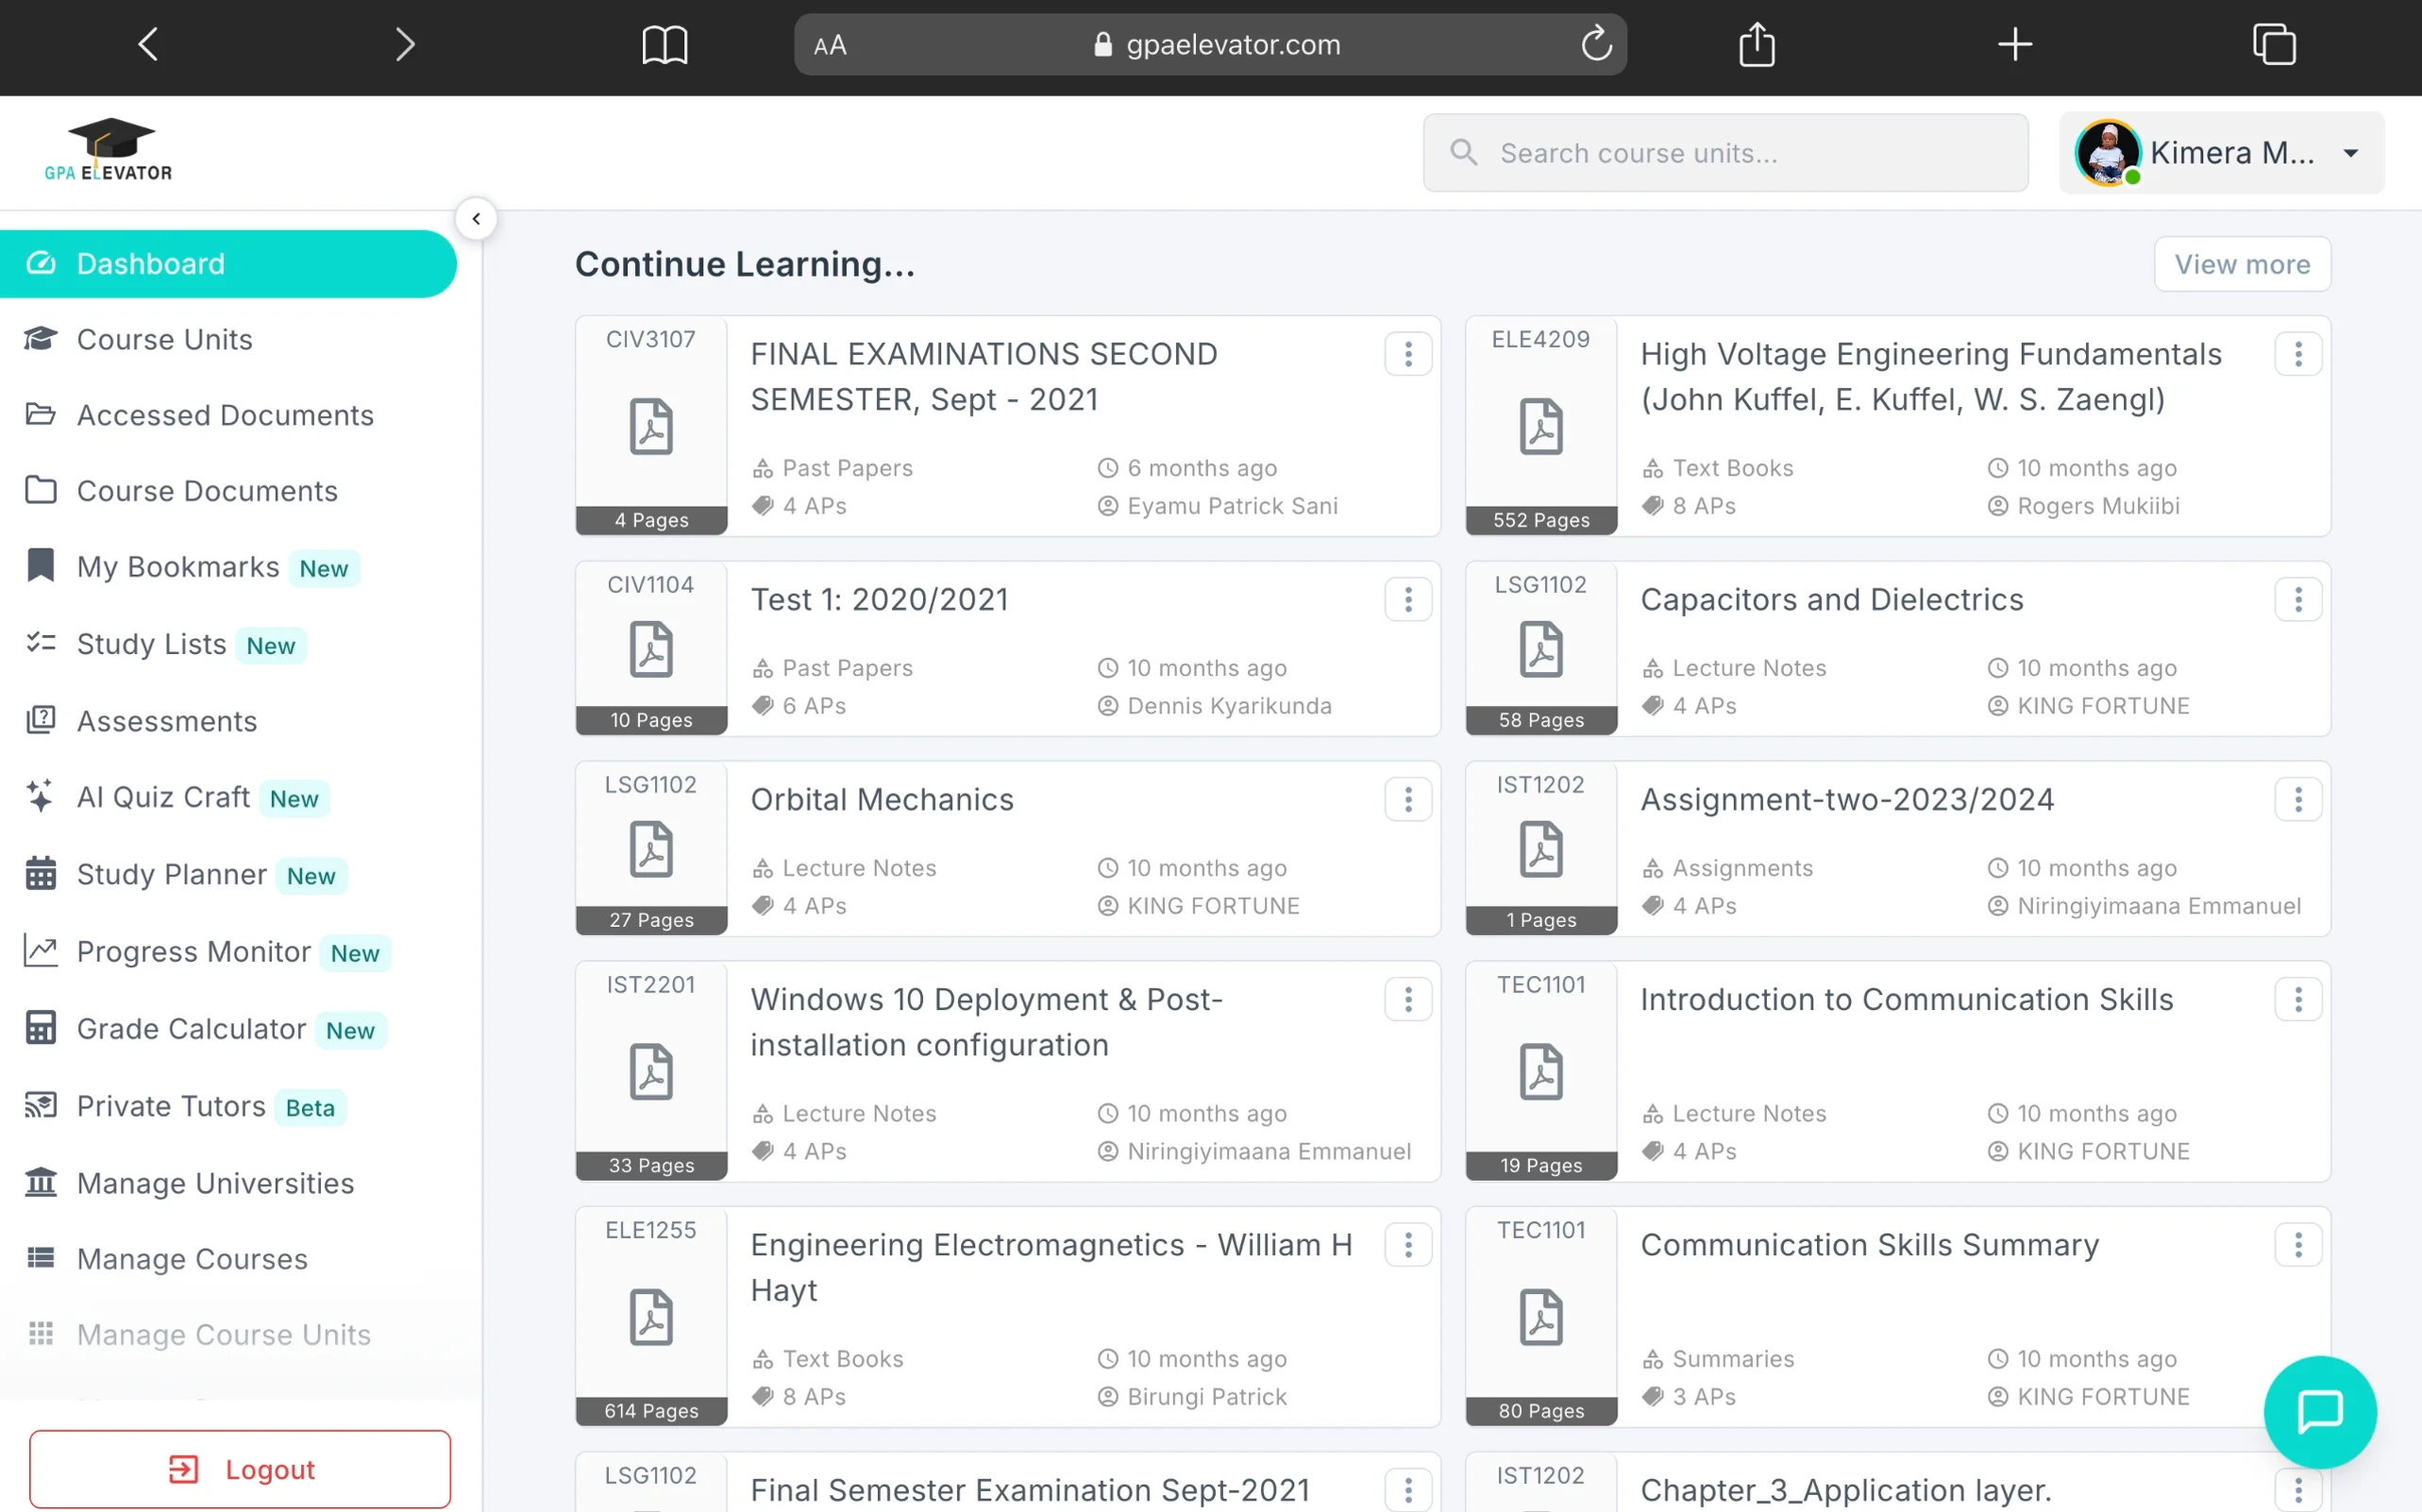Viewport: 2422px width, 1512px height.
Task: Open options for Windows 10 Deployment card
Action: click(1408, 999)
